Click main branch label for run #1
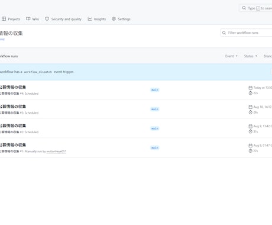This screenshot has width=272, height=225. pos(155,147)
